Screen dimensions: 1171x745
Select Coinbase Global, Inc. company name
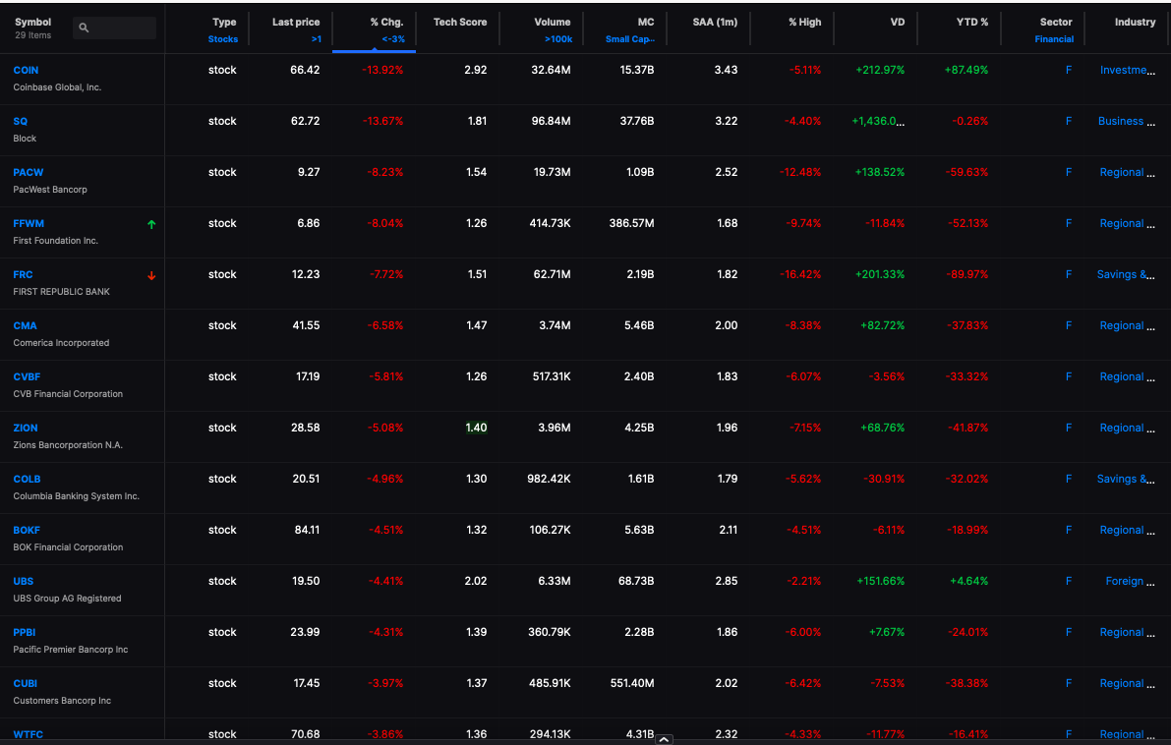(x=57, y=87)
